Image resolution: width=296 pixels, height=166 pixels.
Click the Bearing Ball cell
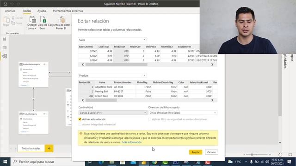(104, 91)
